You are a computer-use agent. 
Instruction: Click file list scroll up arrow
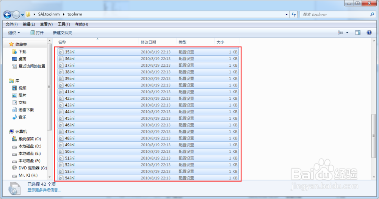click(374, 41)
